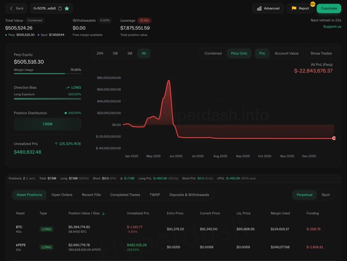Click the Unrealized PnL column header
347x261 pixels.
tap(138, 213)
